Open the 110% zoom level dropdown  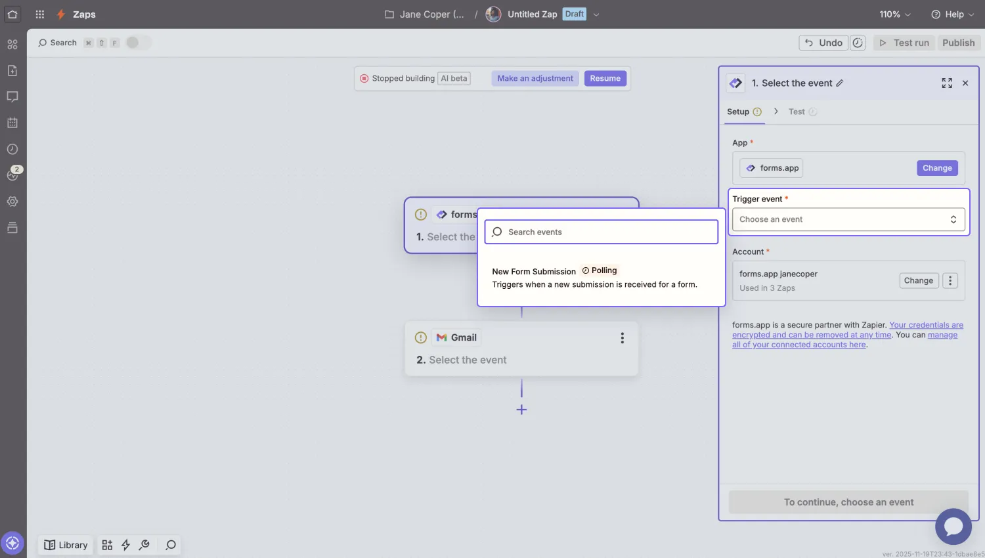pos(894,14)
